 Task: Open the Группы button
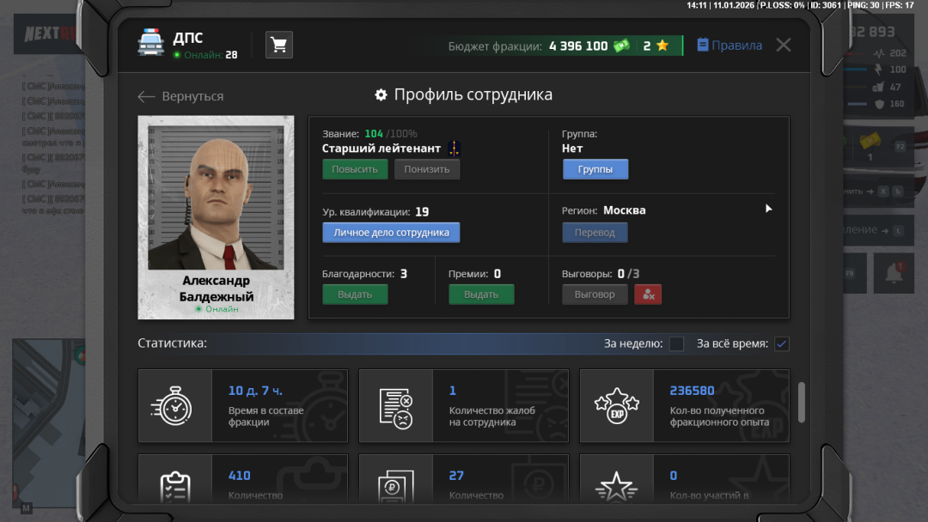pyautogui.click(x=595, y=168)
